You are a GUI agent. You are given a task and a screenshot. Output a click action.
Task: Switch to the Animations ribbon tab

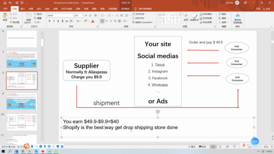[55, 9]
